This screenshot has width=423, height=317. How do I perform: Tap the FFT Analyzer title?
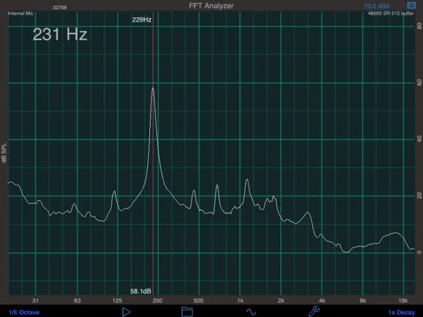[211, 6]
